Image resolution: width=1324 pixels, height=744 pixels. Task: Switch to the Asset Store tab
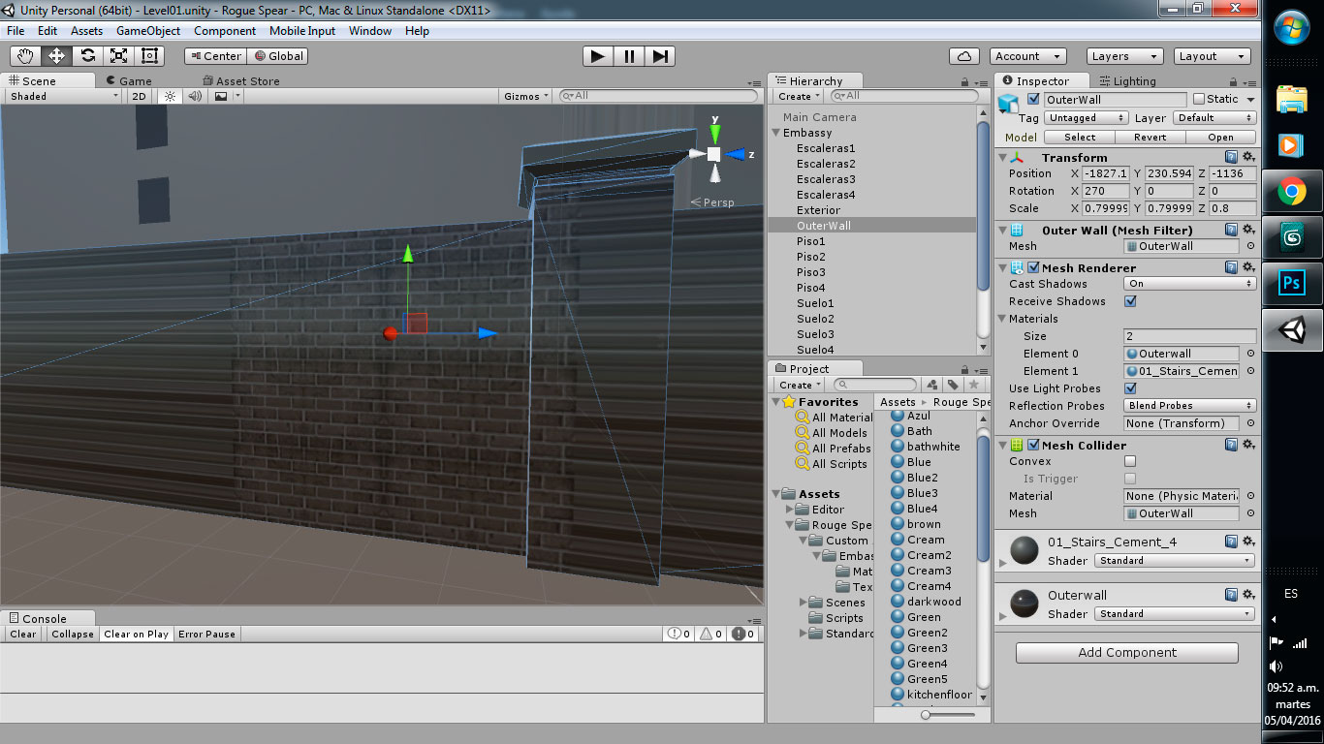(241, 81)
